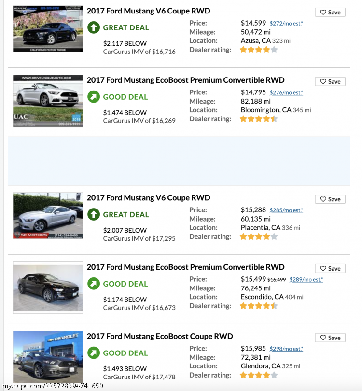The height and width of the screenshot is (391, 362).
Task: Open the 2017 Ford Mustang EcoBoost Coupe RWD title
Action: click(160, 337)
